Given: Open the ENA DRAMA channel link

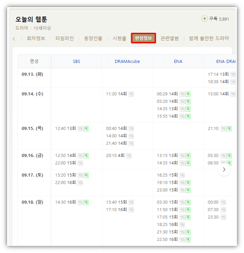Looking at the screenshot, I should [226, 61].
